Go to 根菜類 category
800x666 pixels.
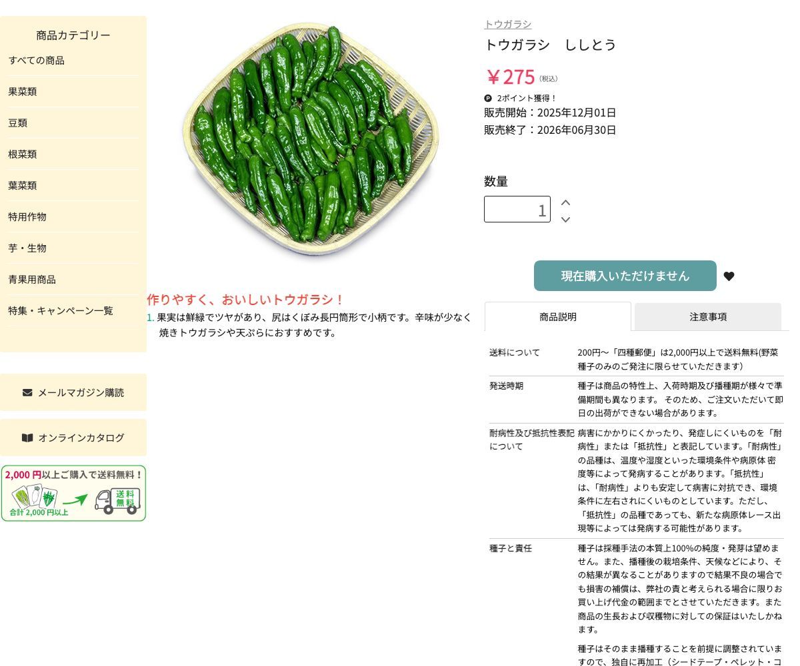(x=23, y=154)
